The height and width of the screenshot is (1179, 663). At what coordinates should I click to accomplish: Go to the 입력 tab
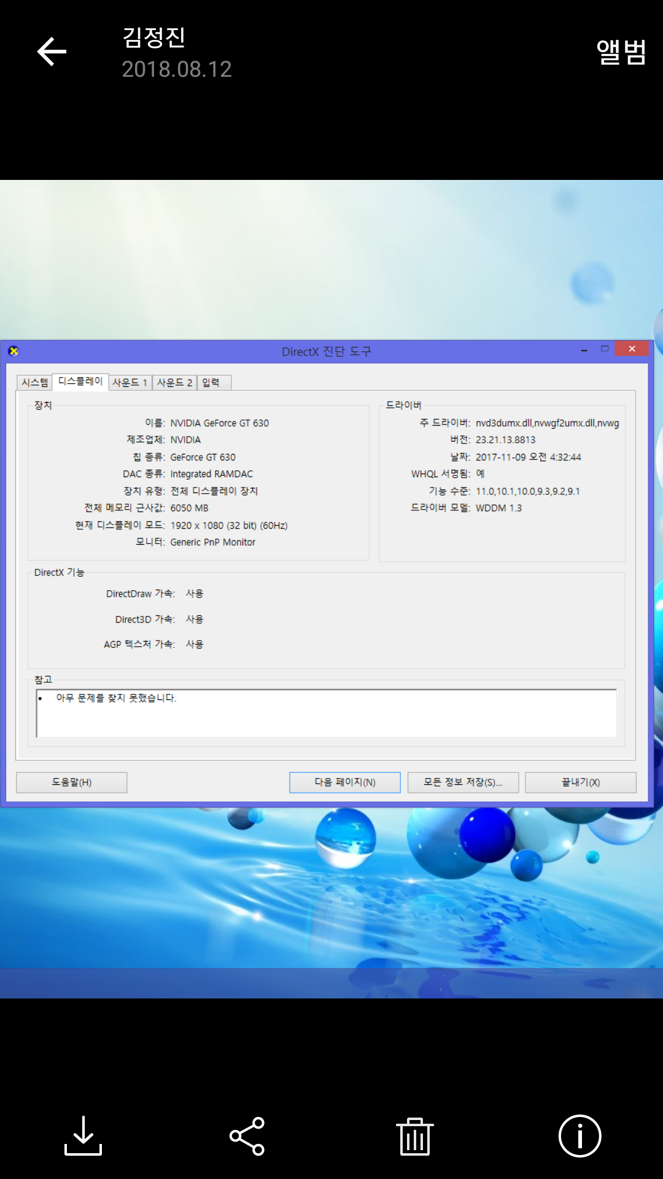212,383
